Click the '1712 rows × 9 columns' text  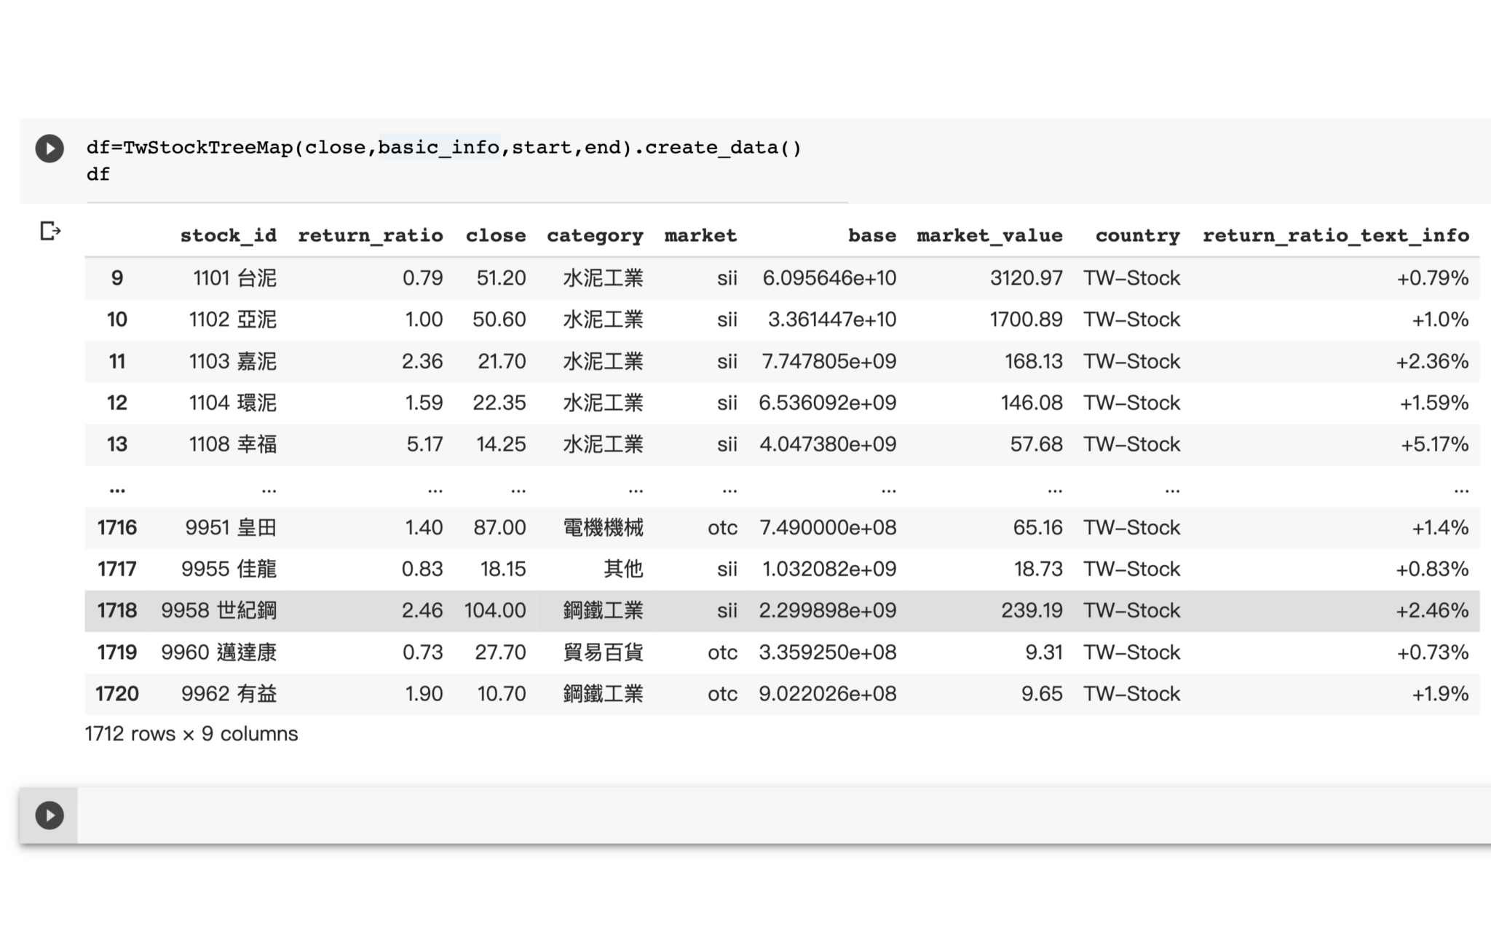pos(191,734)
